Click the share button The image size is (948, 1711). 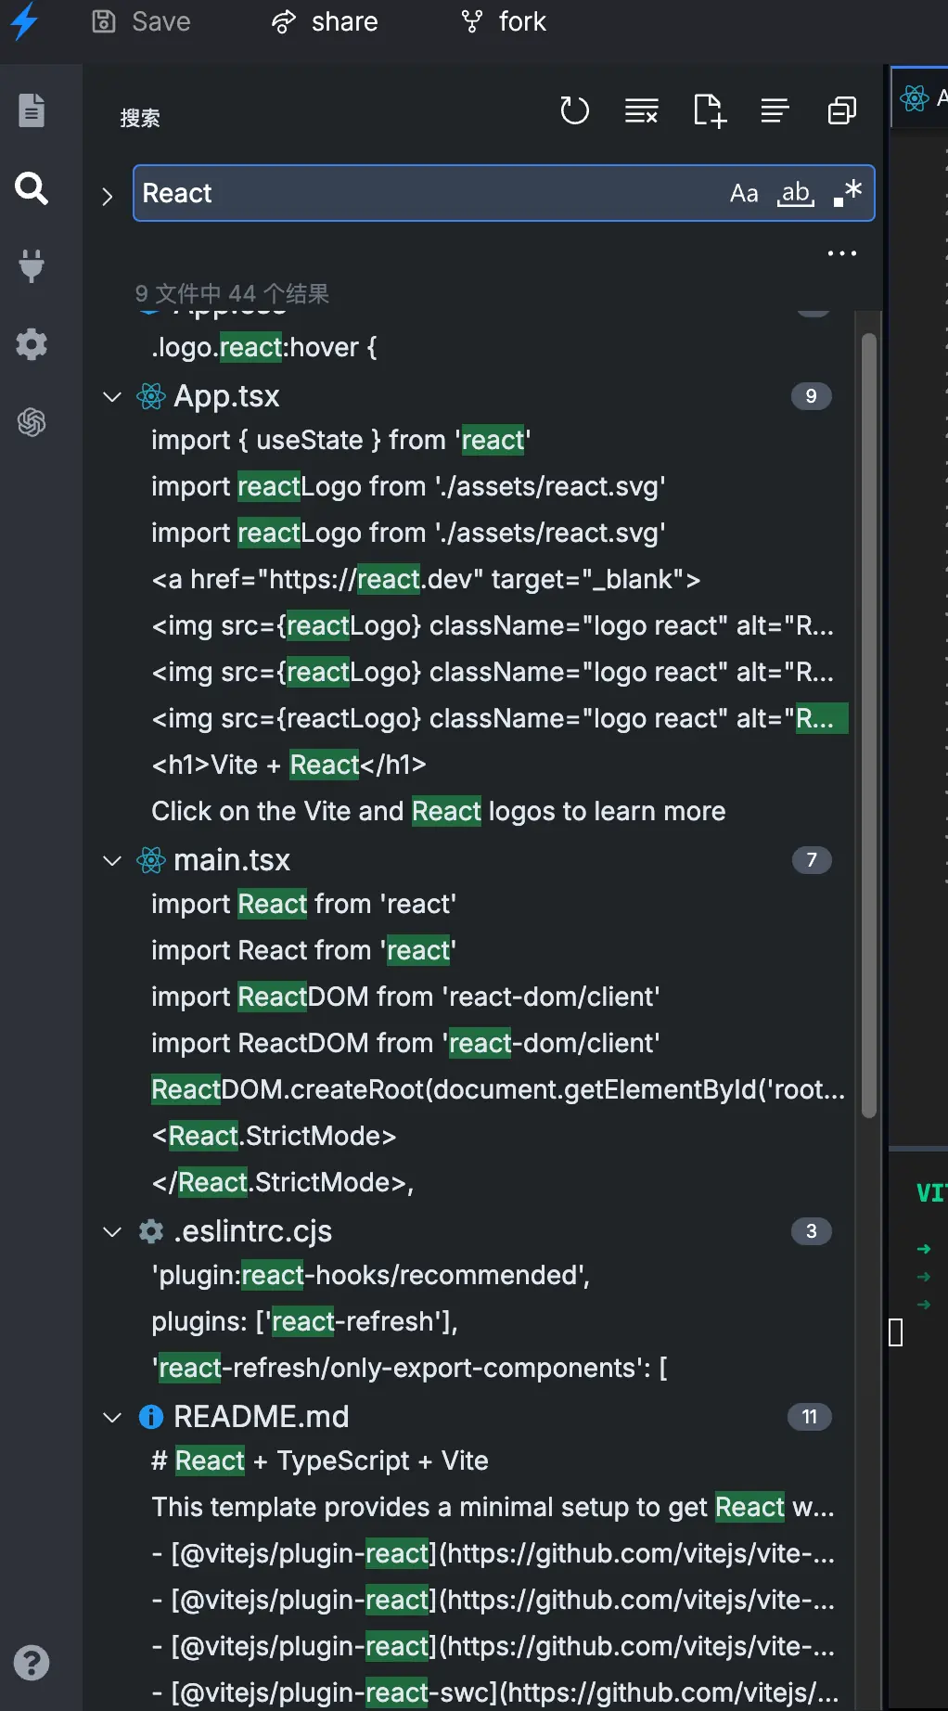pyautogui.click(x=325, y=21)
